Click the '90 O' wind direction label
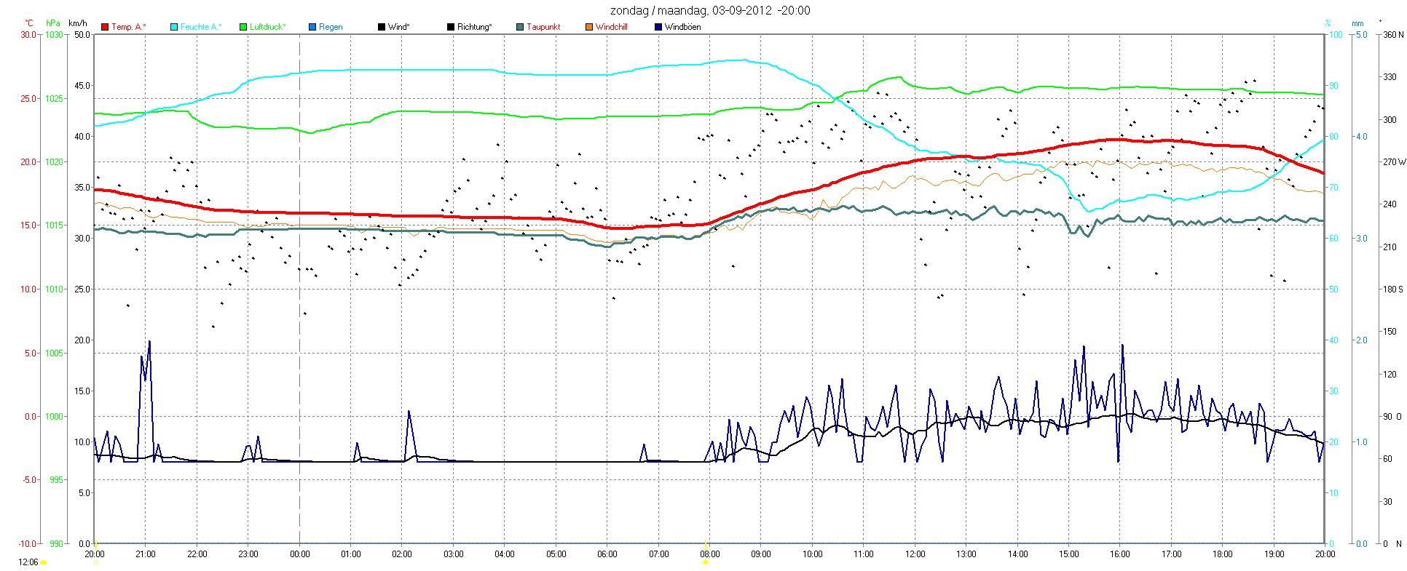The width and height of the screenshot is (1407, 571). 1392,417
